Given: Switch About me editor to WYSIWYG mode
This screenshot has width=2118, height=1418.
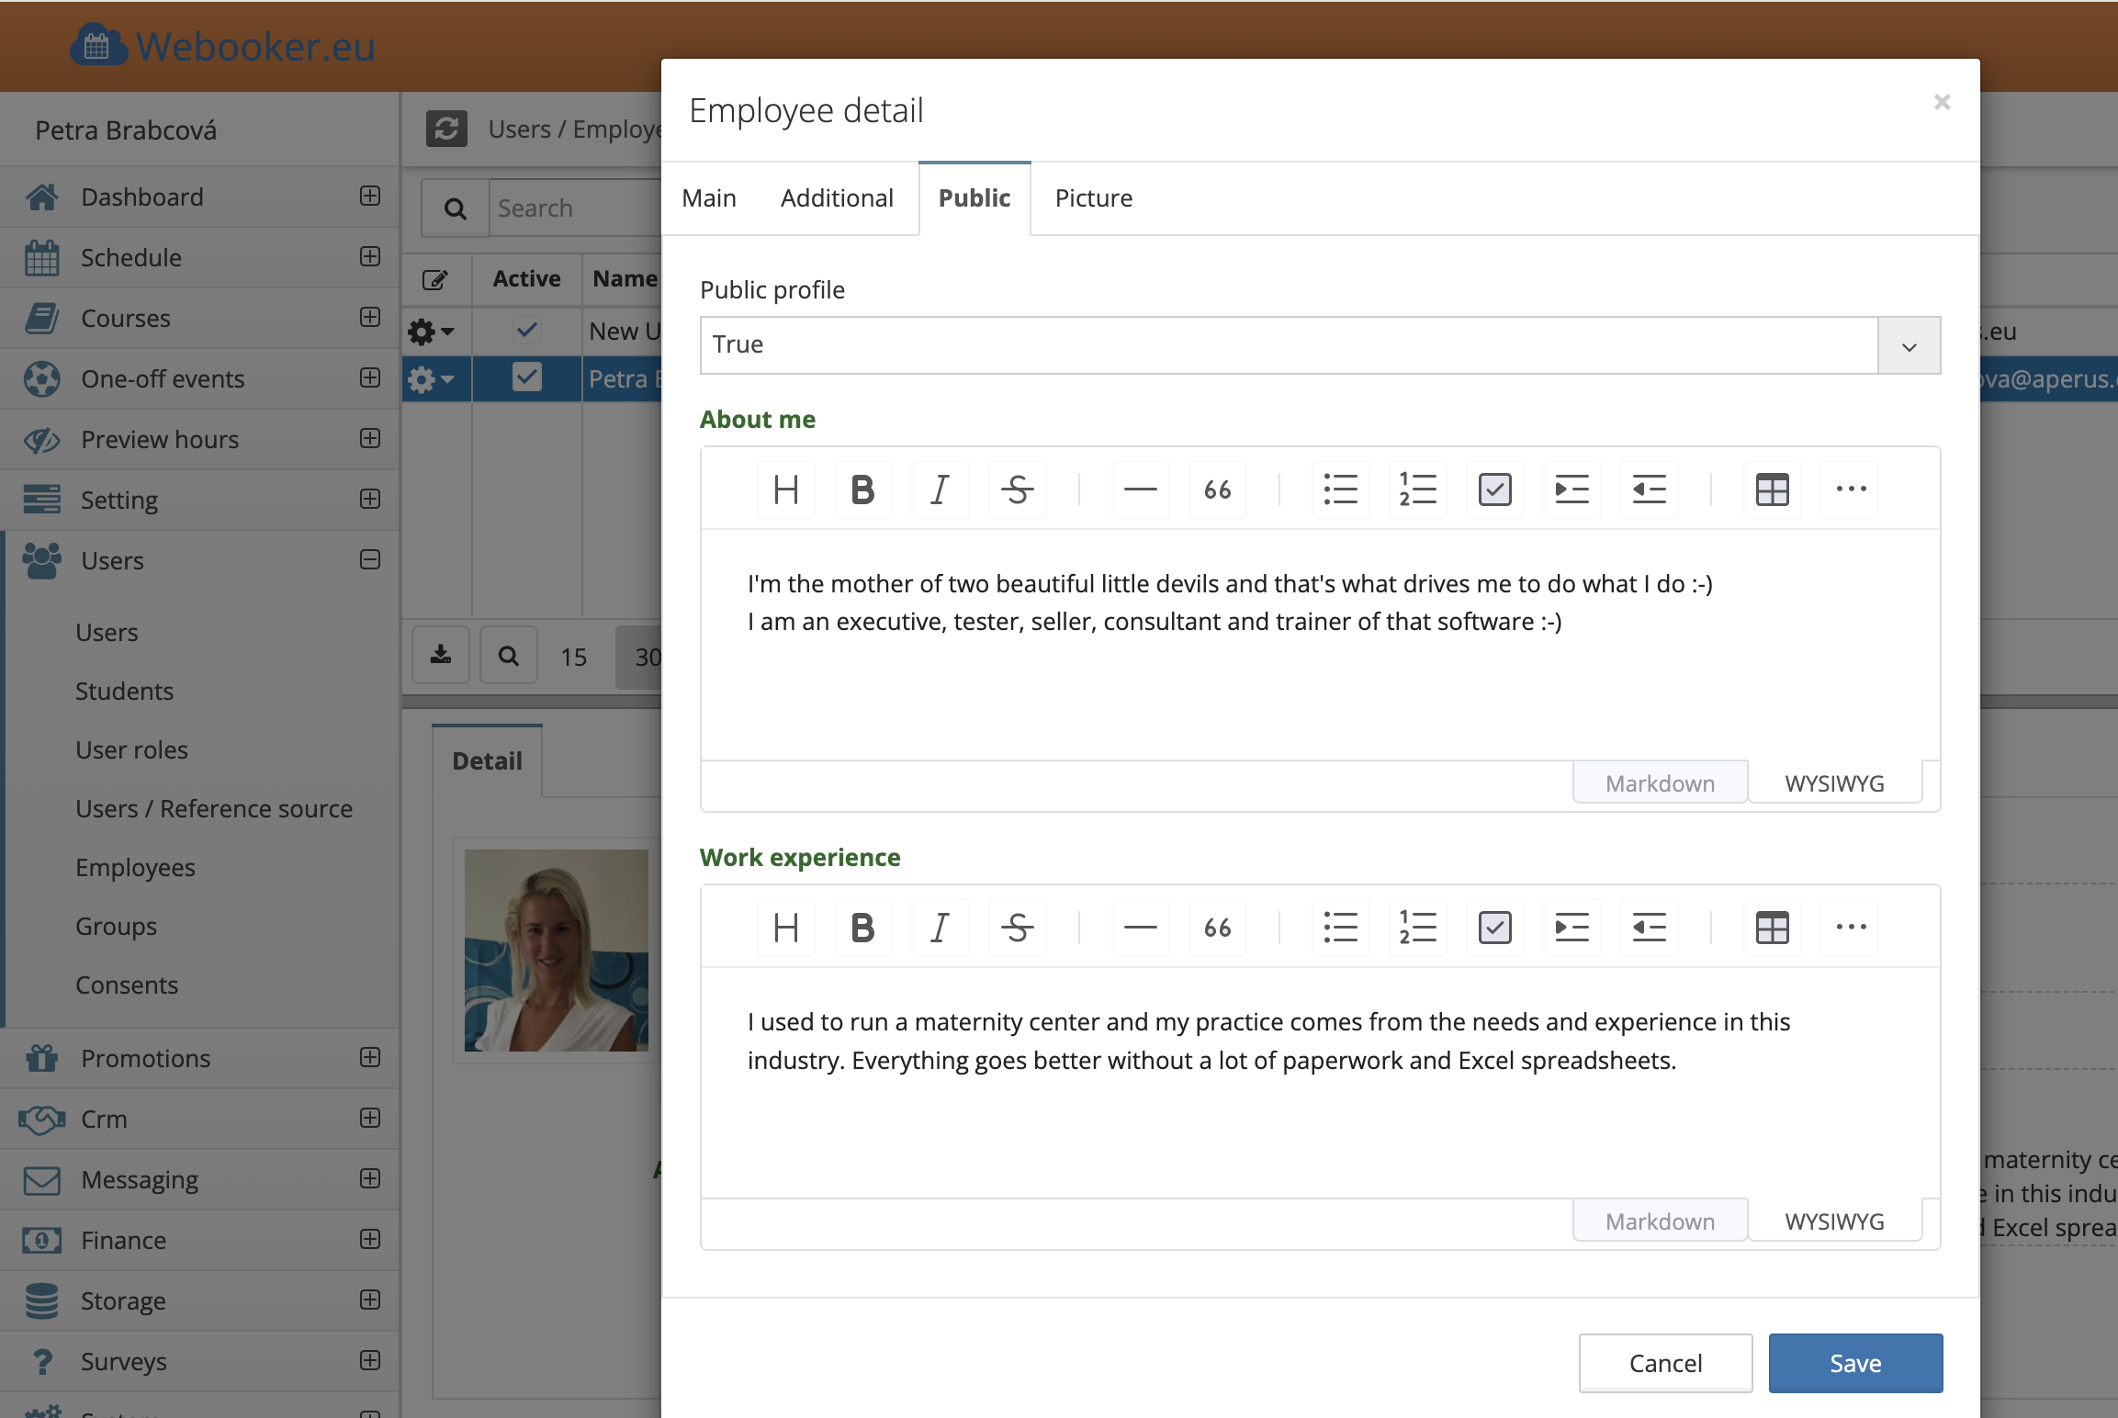Looking at the screenshot, I should click(1833, 783).
